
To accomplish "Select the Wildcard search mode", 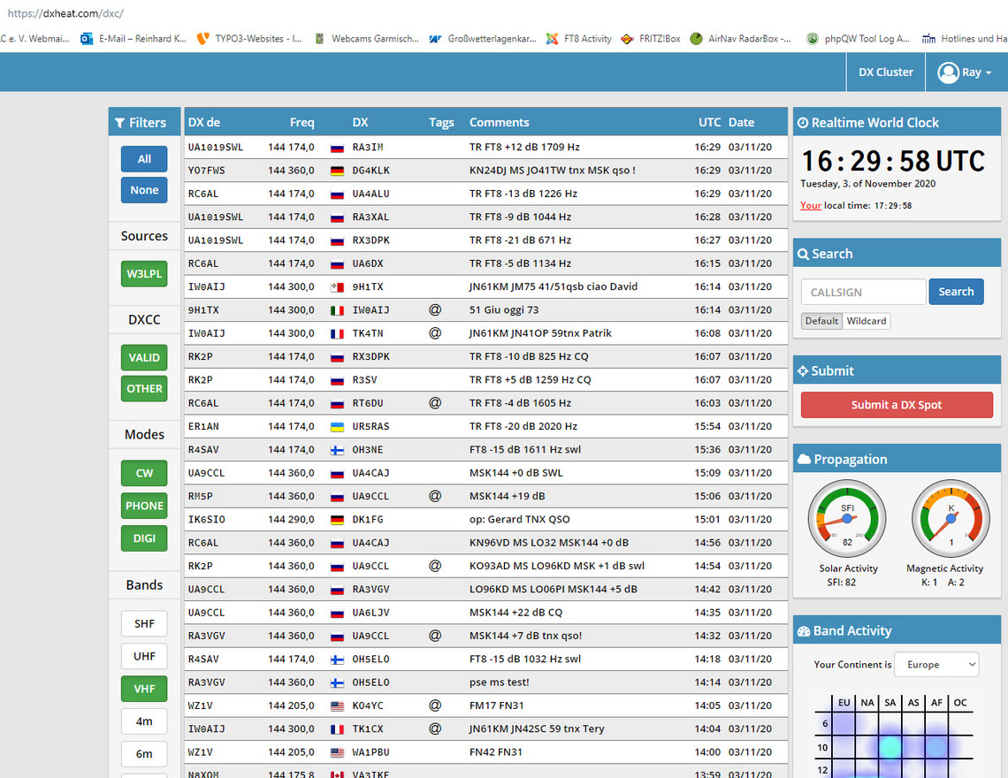I will point(866,321).
